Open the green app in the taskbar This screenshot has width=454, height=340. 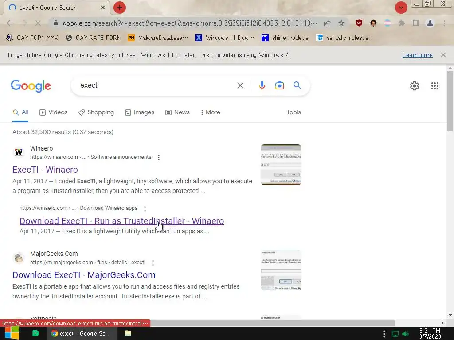coord(35,333)
